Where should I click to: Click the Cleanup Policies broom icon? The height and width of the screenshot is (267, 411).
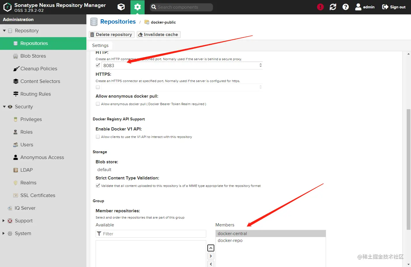[x=16, y=69]
